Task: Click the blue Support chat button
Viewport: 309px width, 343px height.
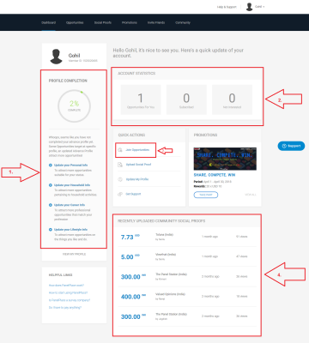Action: [x=291, y=146]
